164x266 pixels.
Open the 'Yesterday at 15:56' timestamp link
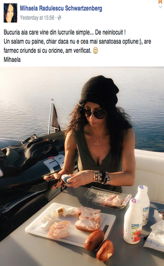[37, 18]
